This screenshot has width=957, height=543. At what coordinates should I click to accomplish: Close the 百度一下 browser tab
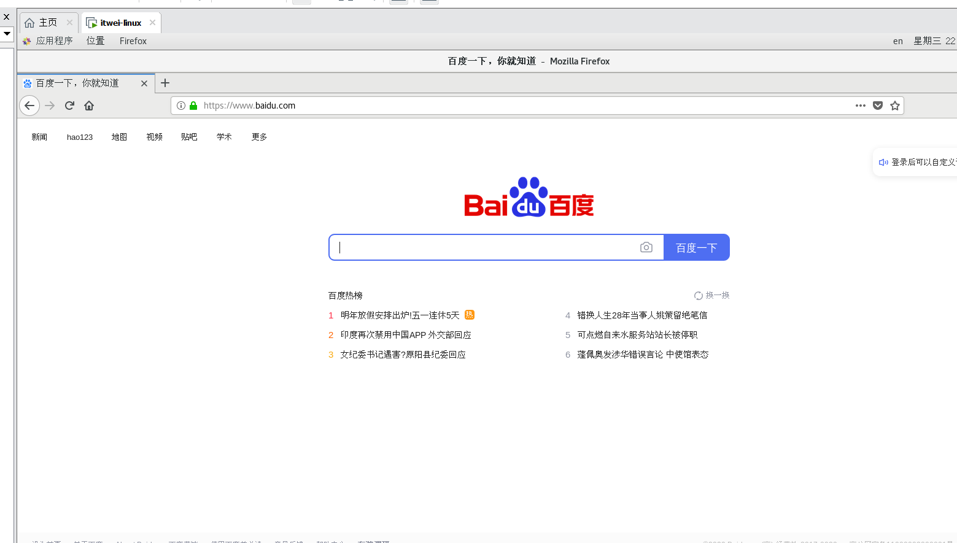[144, 83]
